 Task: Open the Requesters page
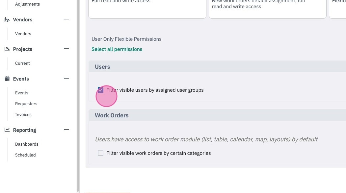[26, 104]
